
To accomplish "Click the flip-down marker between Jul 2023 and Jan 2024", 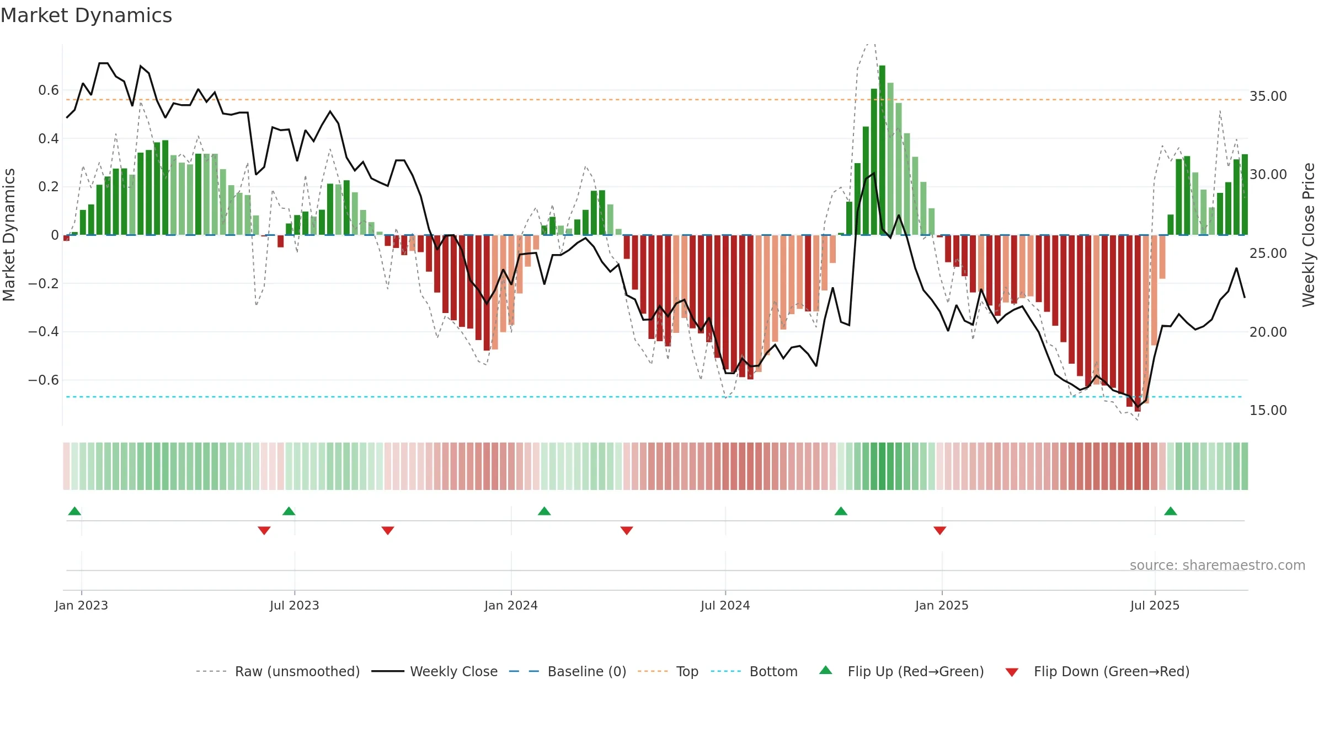I will [388, 530].
